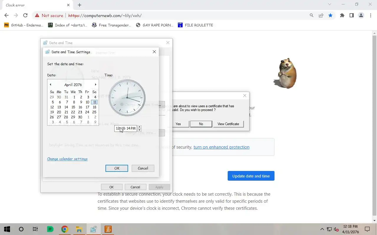Click the network tray icon

point(329,229)
